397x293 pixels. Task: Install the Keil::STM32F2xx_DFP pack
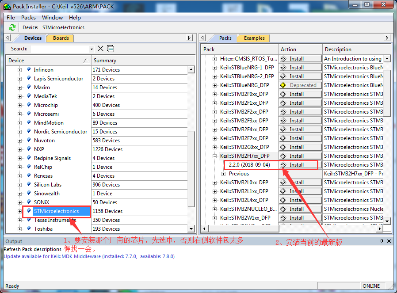pyautogui.click(x=300, y=112)
